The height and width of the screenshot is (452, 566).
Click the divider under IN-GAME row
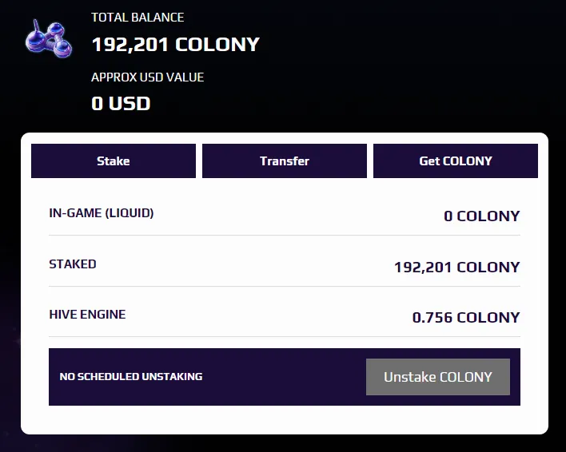[285, 235]
